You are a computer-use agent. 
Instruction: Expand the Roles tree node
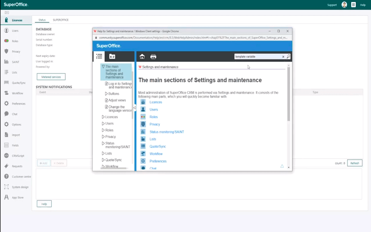tap(103, 130)
